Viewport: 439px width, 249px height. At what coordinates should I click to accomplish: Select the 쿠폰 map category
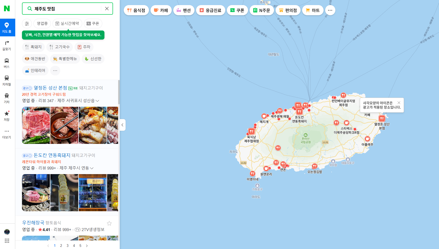coord(237,10)
